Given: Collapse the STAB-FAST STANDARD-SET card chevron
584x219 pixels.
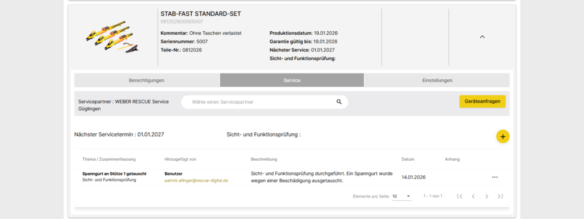Looking at the screenshot, I should (x=482, y=37).
